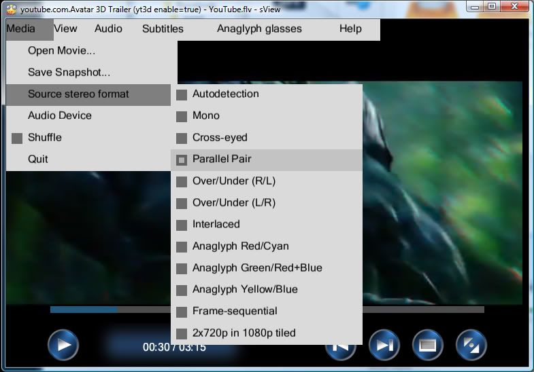The height and width of the screenshot is (372, 534).
Task: Select Frame-sequential stereo format
Action: click(x=267, y=311)
